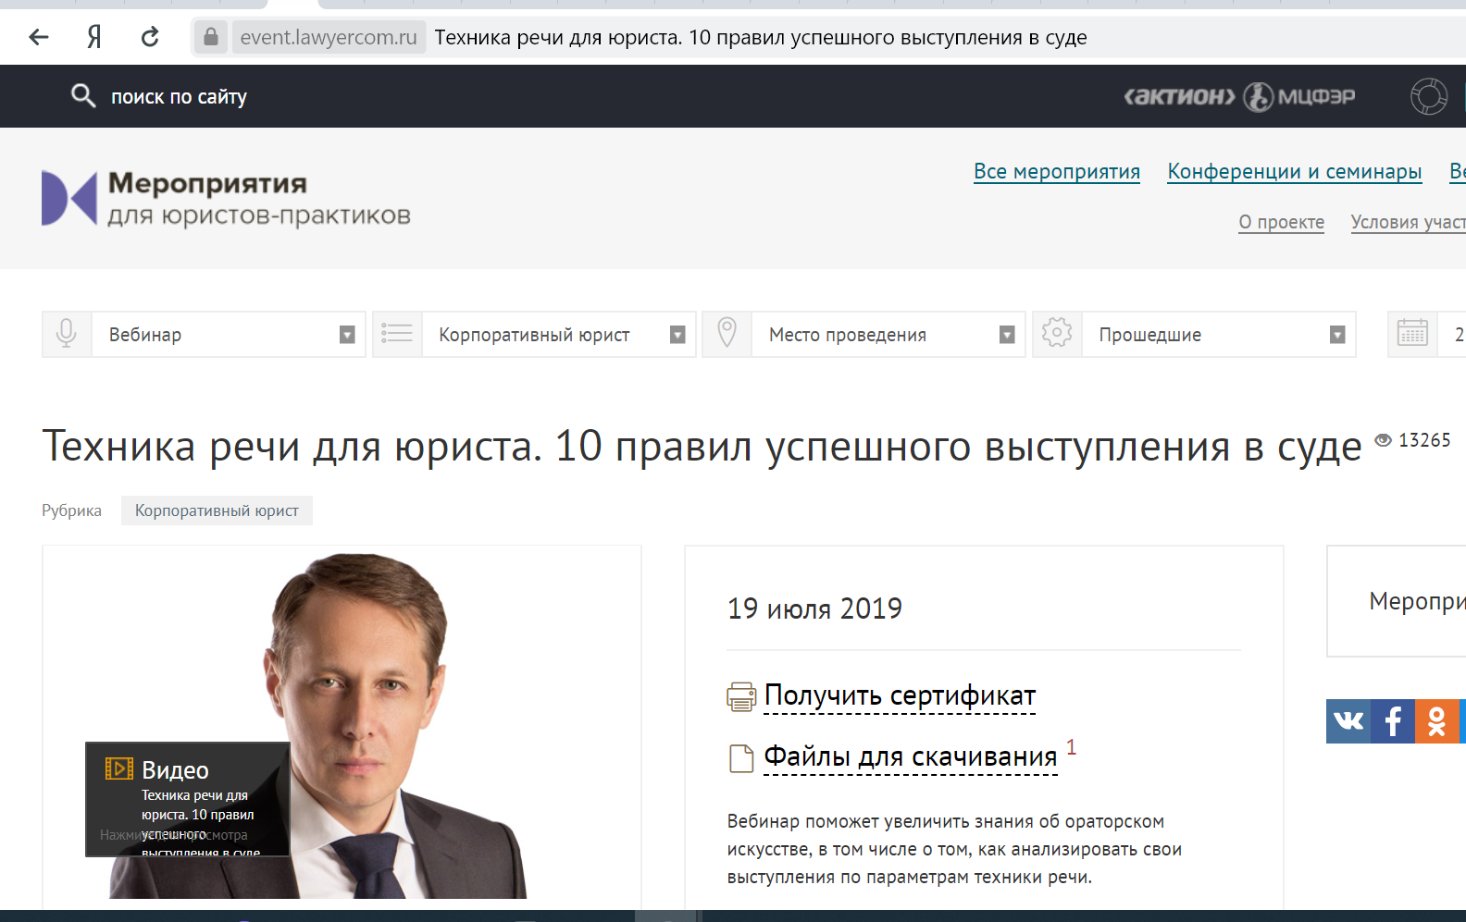
Task: Open the 'Условия участия' link
Action: click(x=1408, y=222)
